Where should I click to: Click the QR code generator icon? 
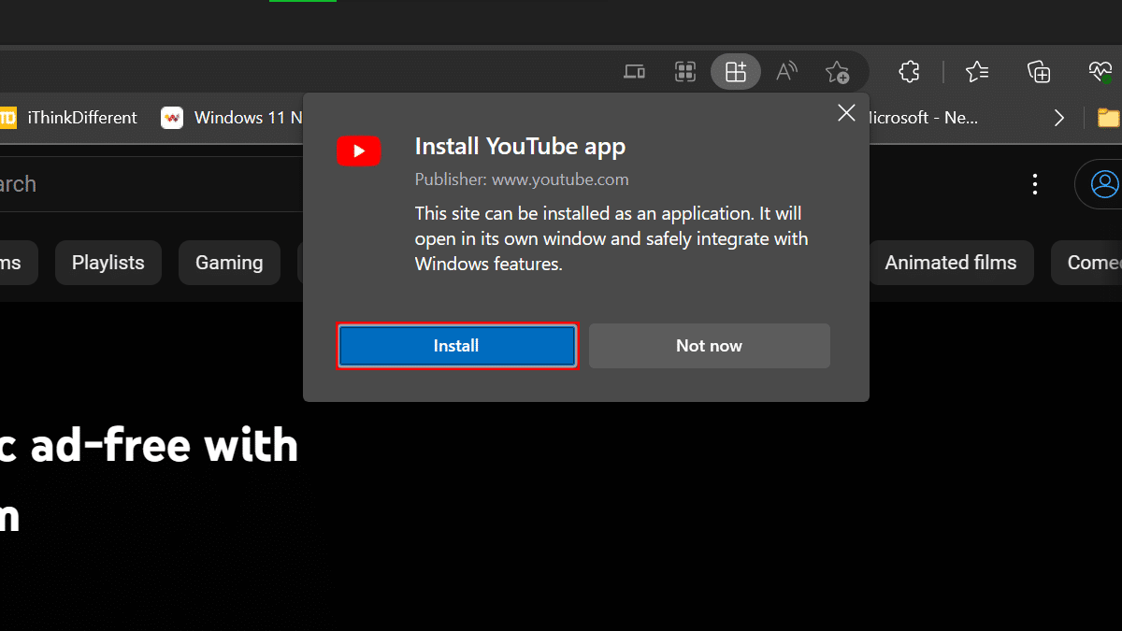(x=685, y=72)
